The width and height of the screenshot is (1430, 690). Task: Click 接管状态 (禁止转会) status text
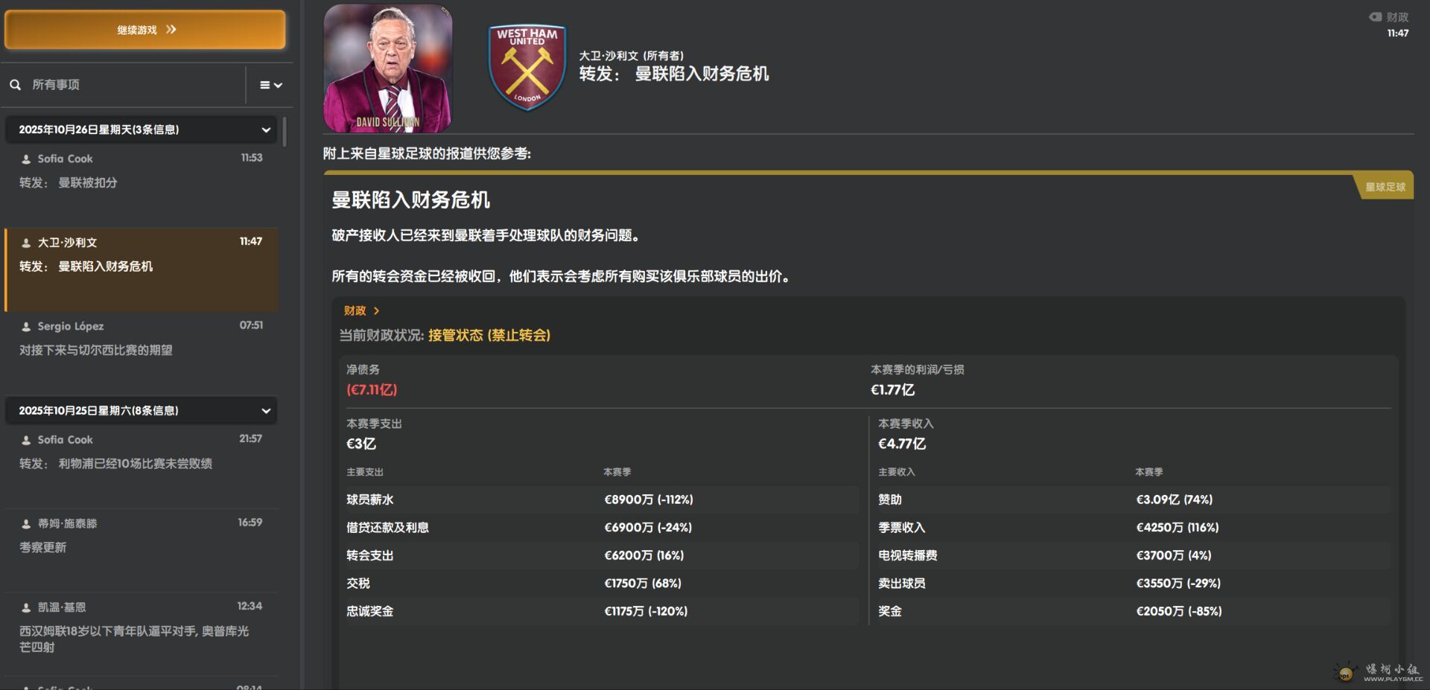point(489,336)
